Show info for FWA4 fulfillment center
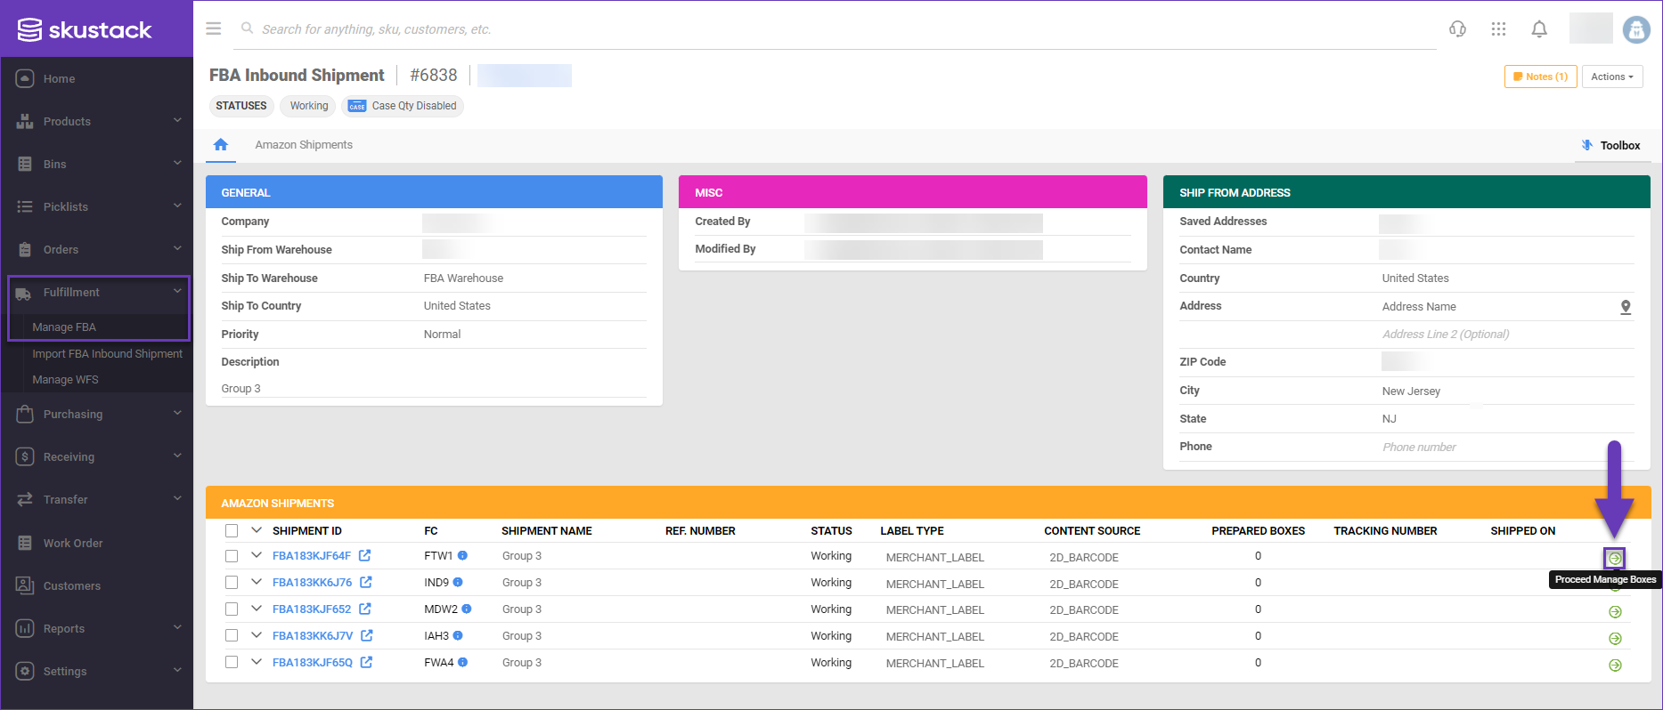The image size is (1663, 710). point(463,662)
